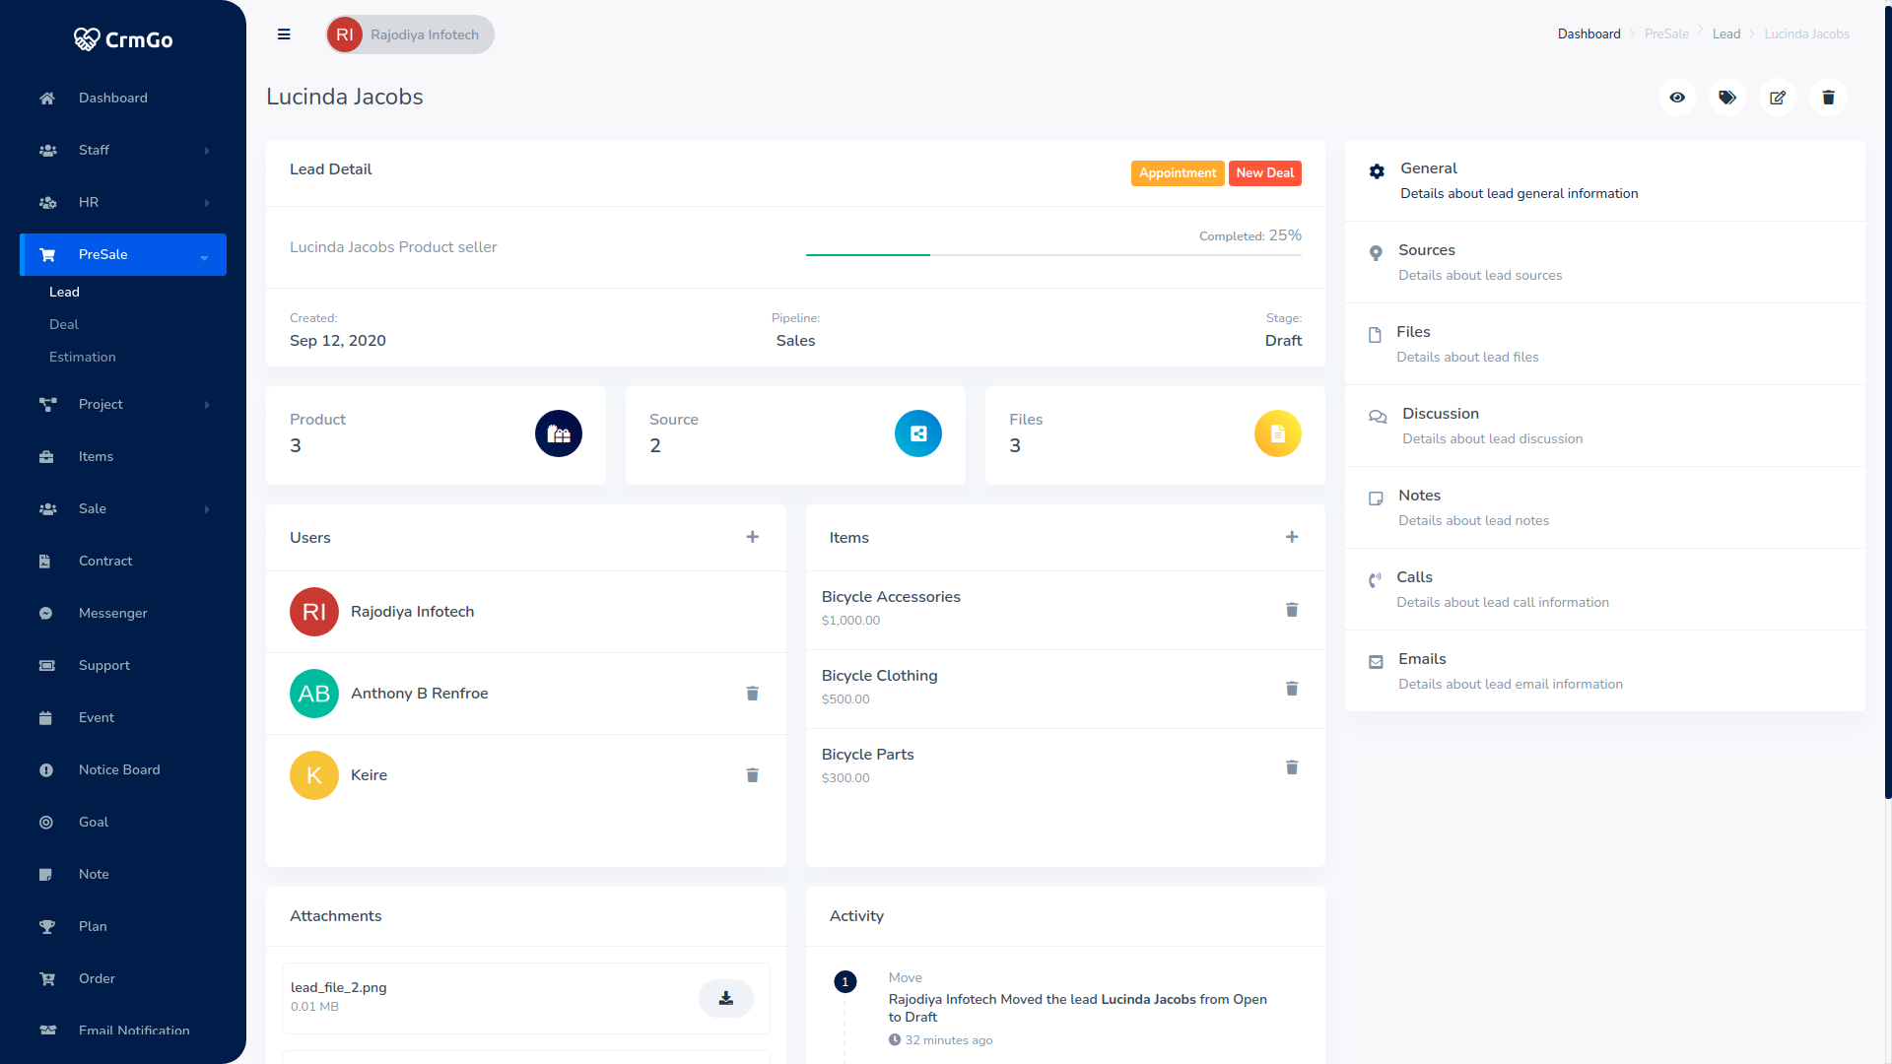Click Dashboard in the breadcrumb
The image size is (1892, 1064).
tap(1588, 33)
